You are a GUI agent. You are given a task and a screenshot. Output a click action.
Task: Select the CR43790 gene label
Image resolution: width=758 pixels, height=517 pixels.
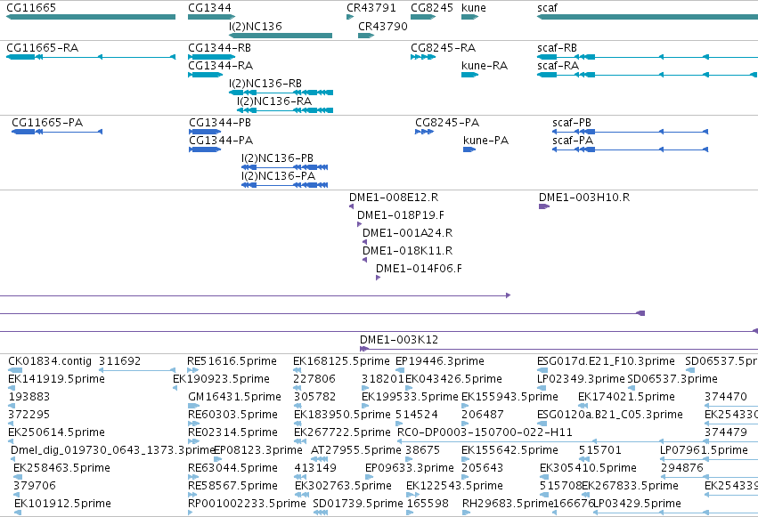382,26
